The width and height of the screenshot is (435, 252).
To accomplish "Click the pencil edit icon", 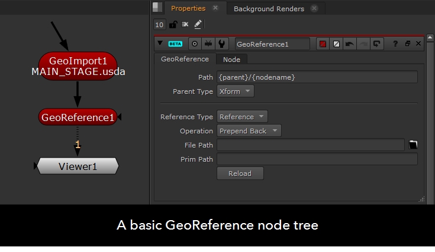I will pyautogui.click(x=198, y=24).
